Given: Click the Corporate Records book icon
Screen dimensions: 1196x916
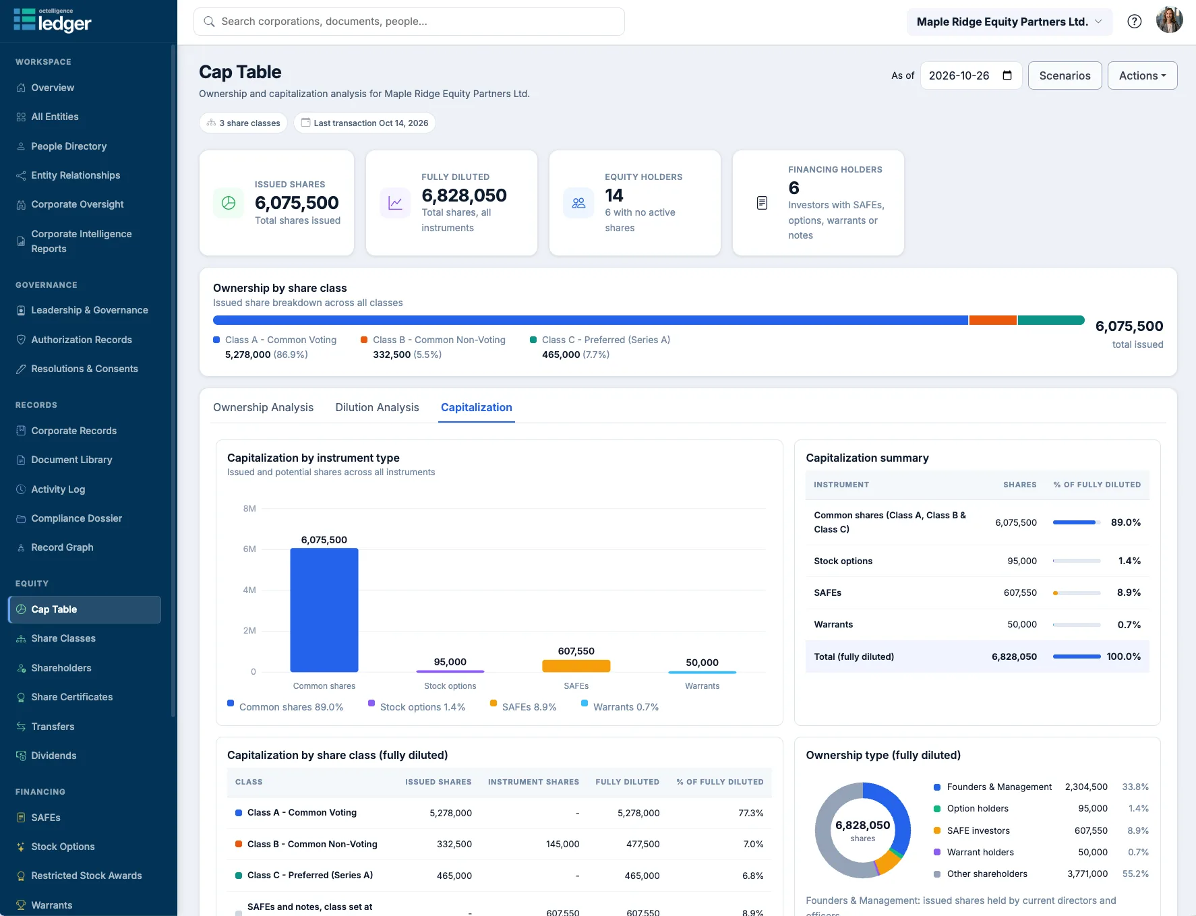Looking at the screenshot, I should (x=21, y=431).
